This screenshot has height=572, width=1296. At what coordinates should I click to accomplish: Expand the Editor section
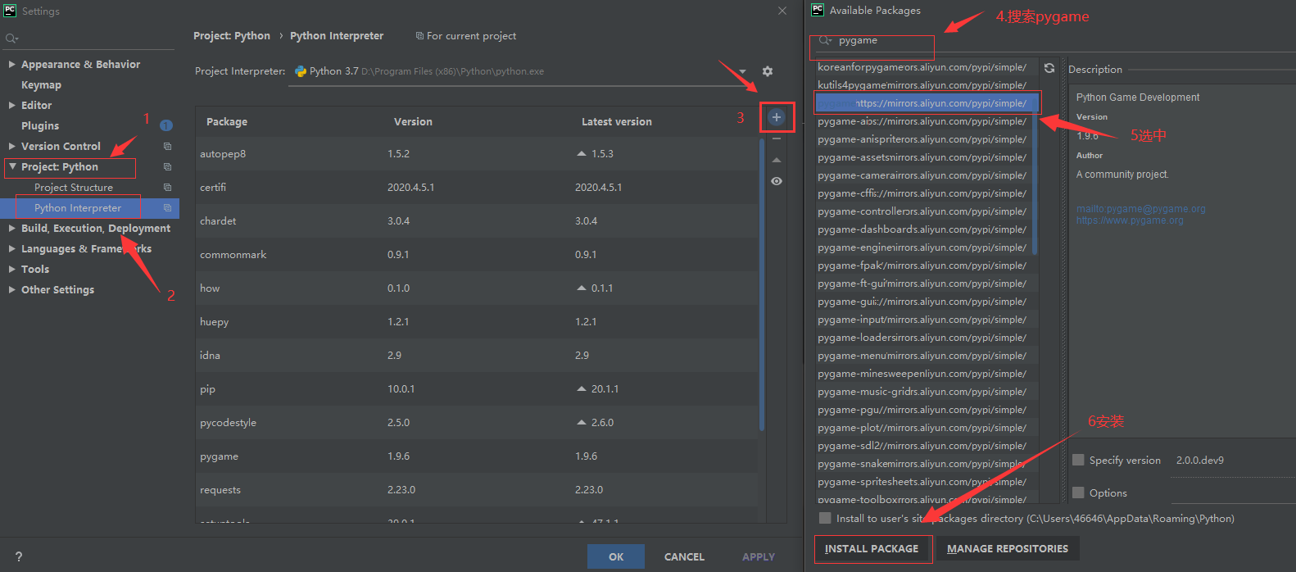coord(11,105)
